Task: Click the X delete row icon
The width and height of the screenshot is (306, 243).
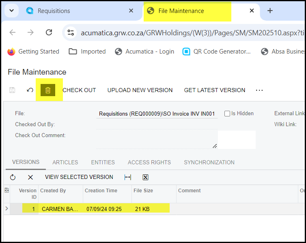Action: [30, 177]
